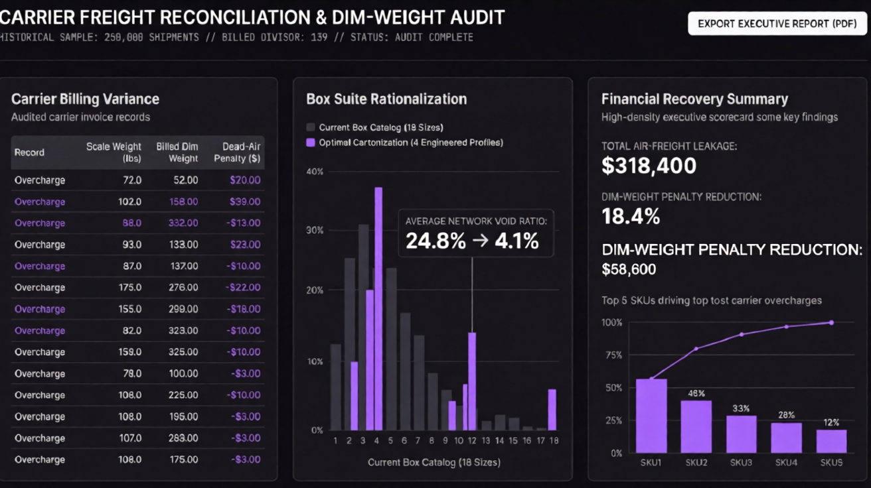Click the SKU1 bar in Pareto chart
The width and height of the screenshot is (871, 488).
(651, 416)
